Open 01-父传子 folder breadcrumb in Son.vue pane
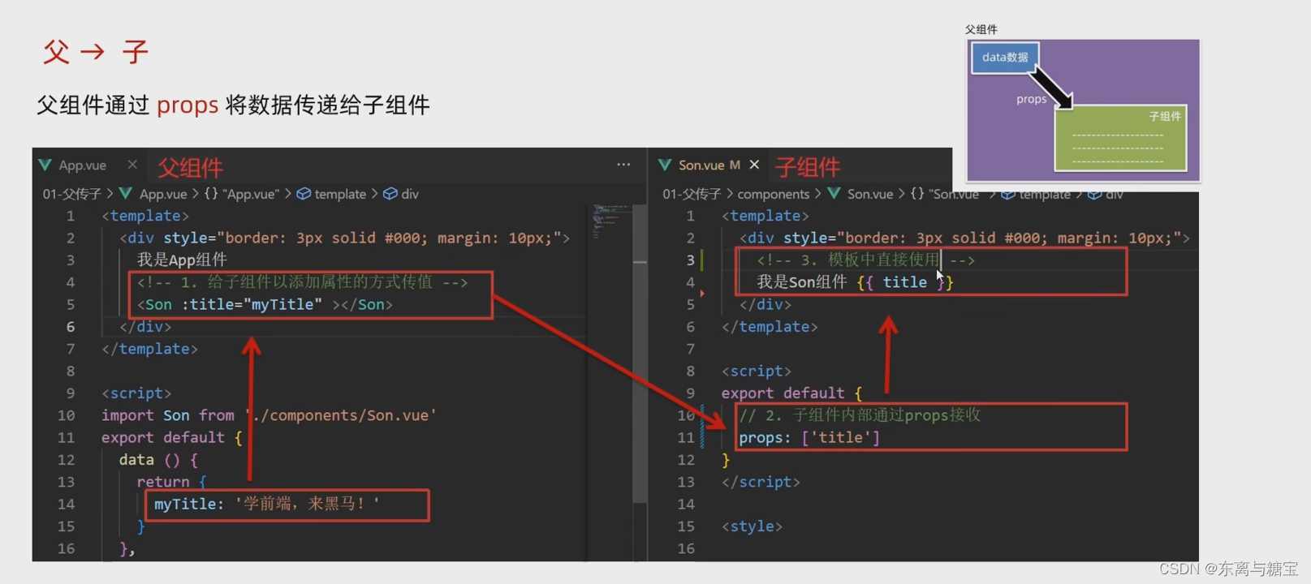This screenshot has height=584, width=1311. (692, 194)
